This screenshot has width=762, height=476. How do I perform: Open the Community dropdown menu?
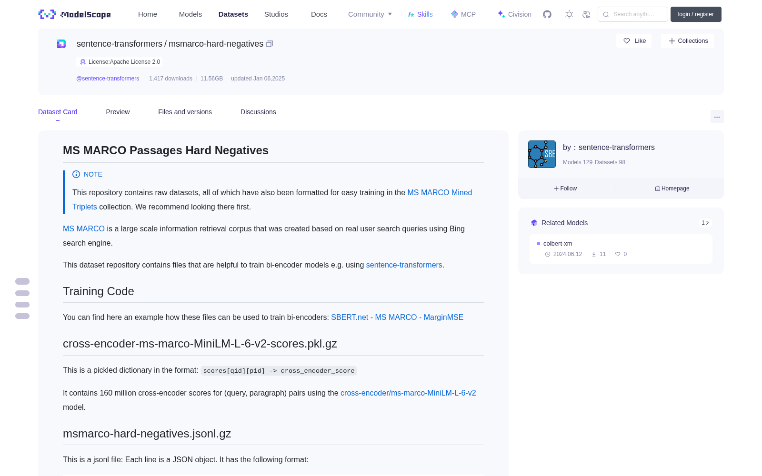[x=370, y=14]
